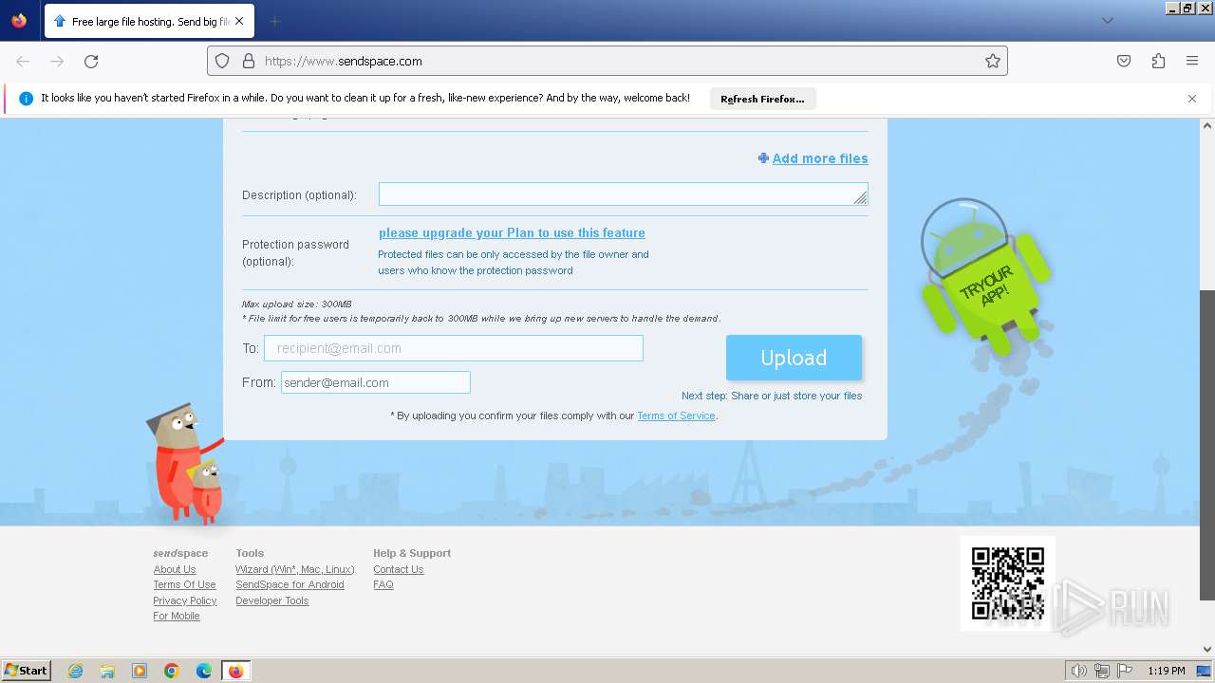This screenshot has width=1215, height=683.
Task: Save page to Pocket icon
Action: [x=1124, y=61]
